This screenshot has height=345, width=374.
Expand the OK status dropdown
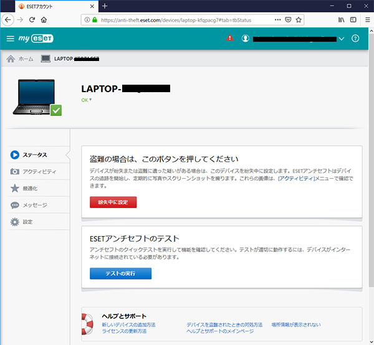(x=87, y=100)
